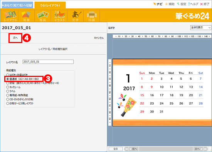
Task: Switch to おもて(宛て名)へ切替 tab
Action: tap(17, 5)
